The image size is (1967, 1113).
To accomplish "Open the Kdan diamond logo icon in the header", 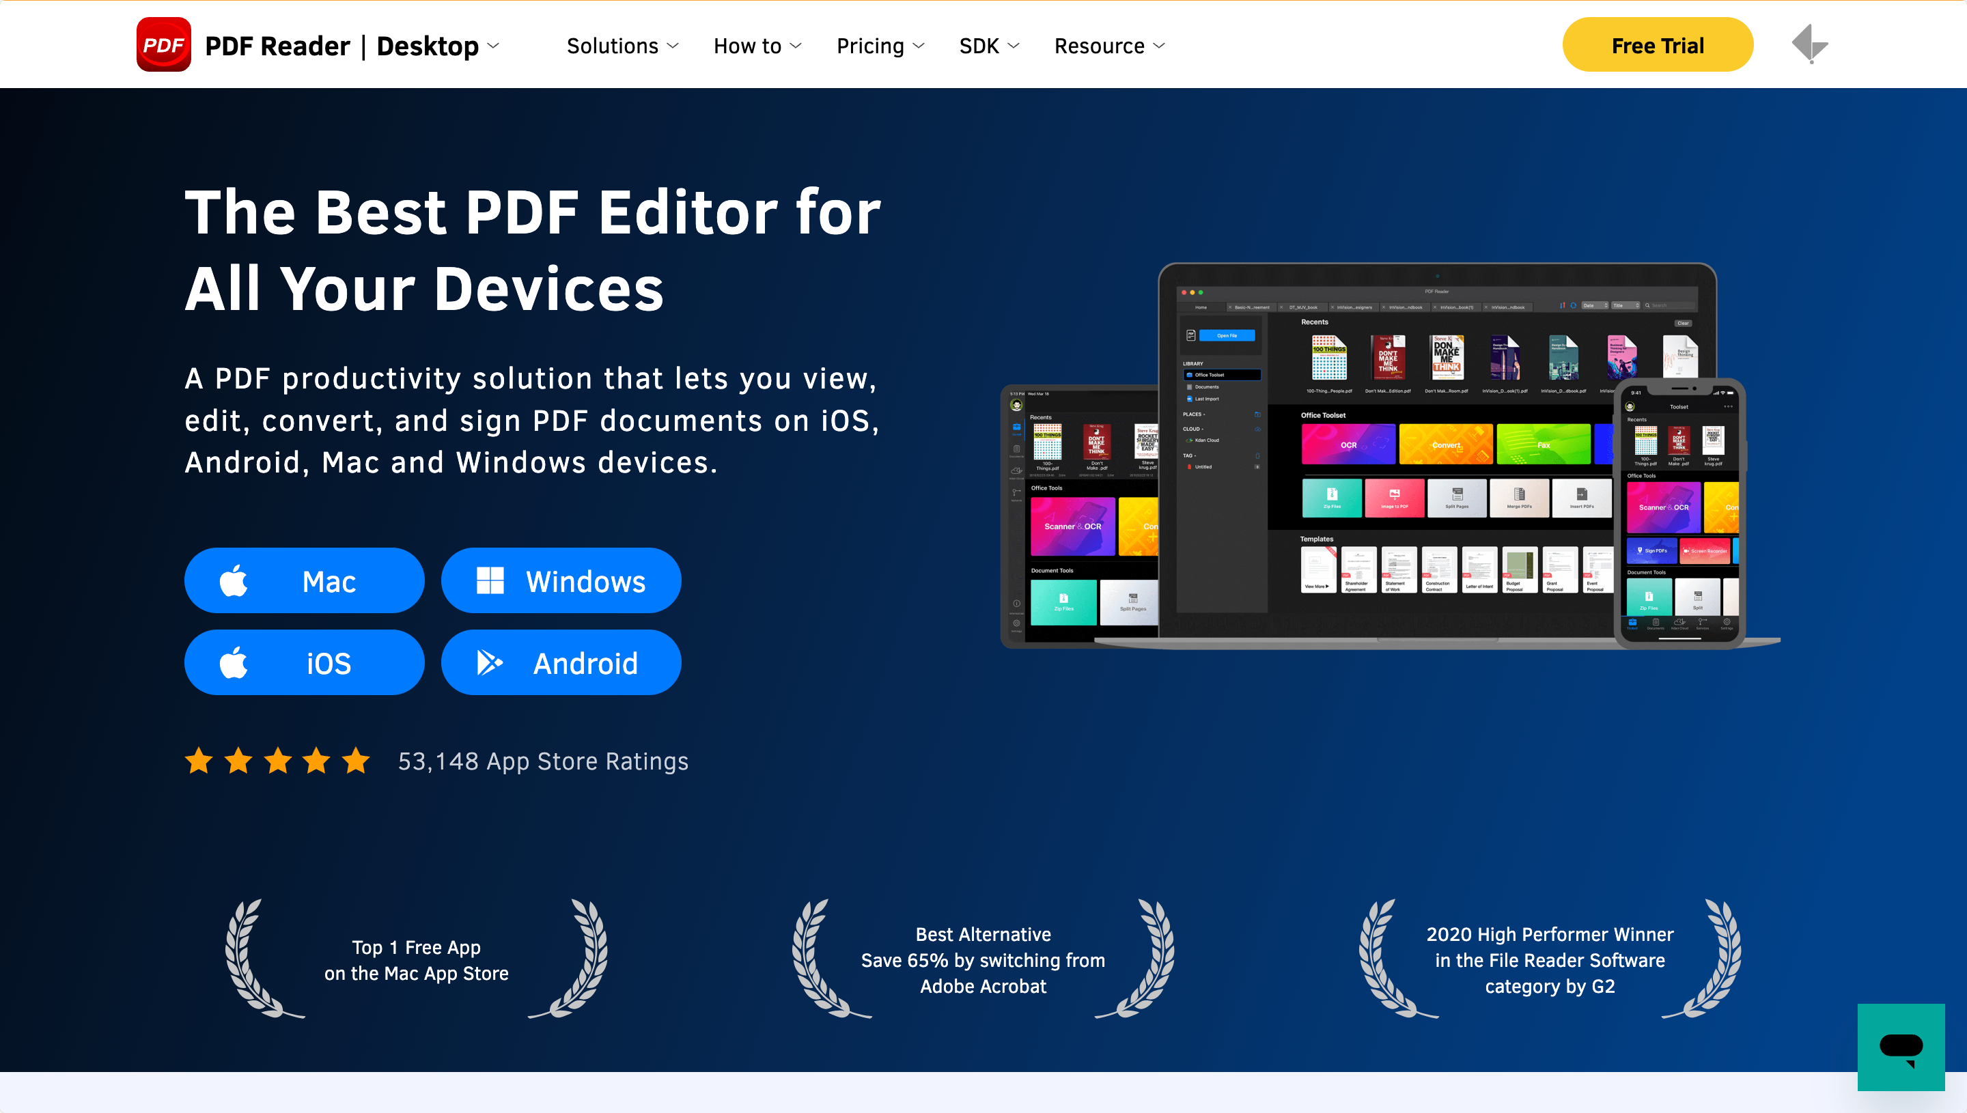I will [x=1809, y=44].
